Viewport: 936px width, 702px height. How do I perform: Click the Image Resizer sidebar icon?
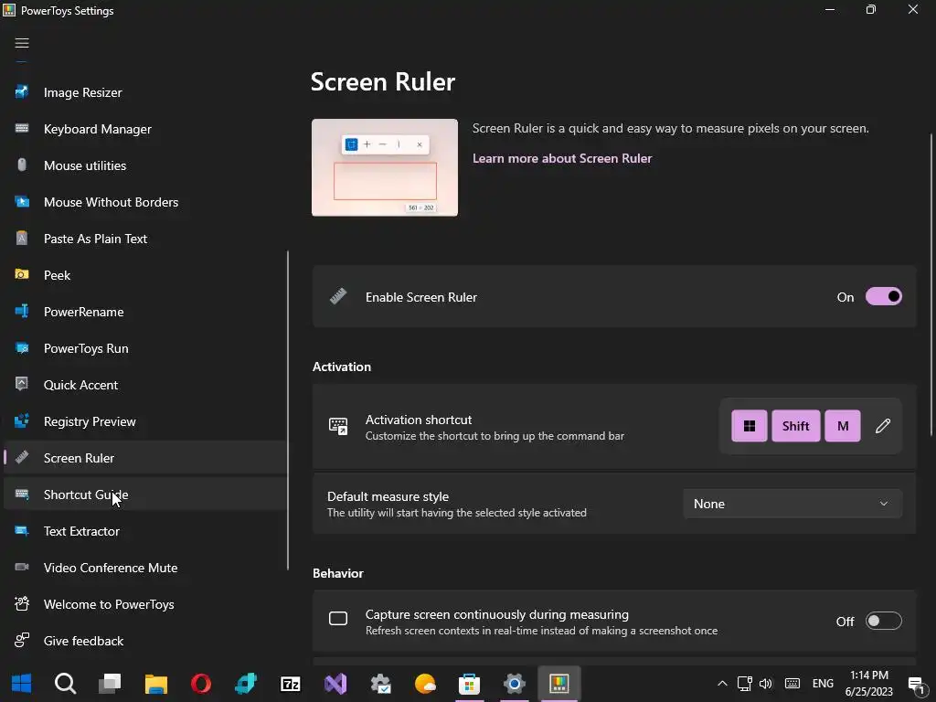[22, 92]
